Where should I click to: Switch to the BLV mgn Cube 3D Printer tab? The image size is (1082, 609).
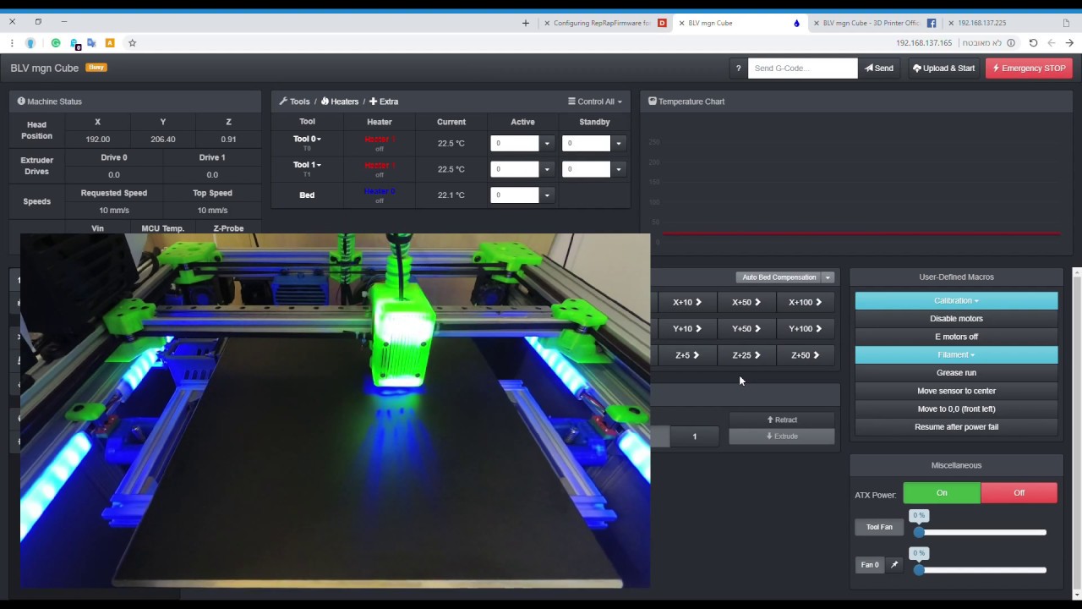tap(874, 23)
